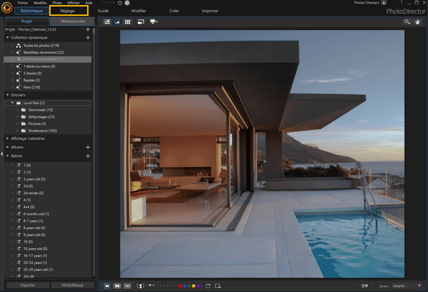Apply the purple color label
Viewport: 428px width, 292px height.
[x=198, y=286]
